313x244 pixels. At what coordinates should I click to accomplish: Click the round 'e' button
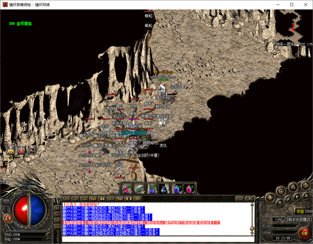[x=297, y=197]
